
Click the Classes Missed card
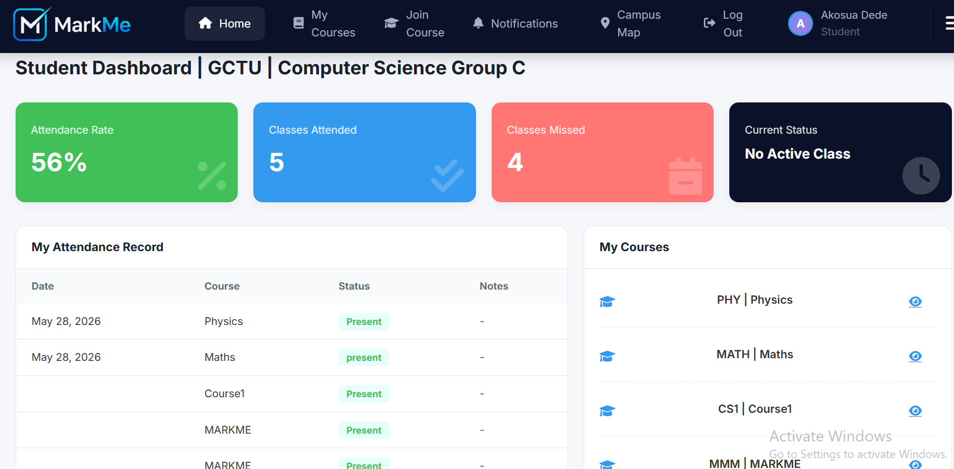[602, 152]
